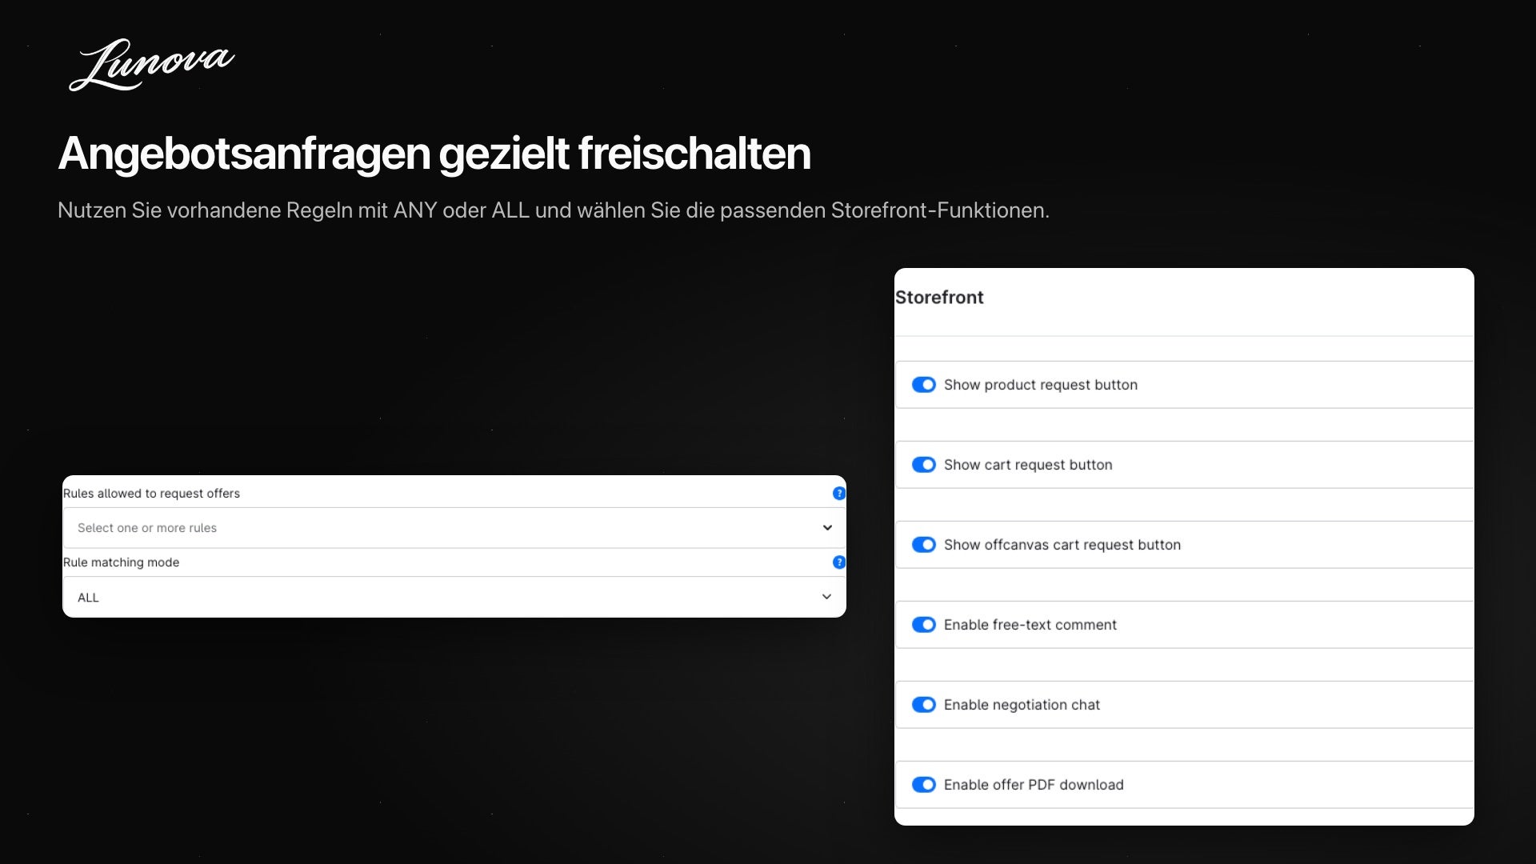Disable the Enable free-text comment switch
Screen dimensions: 1536x864
coord(924,625)
